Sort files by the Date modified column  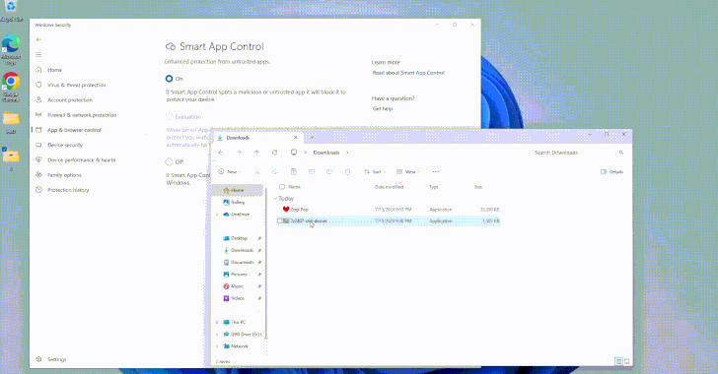click(390, 187)
